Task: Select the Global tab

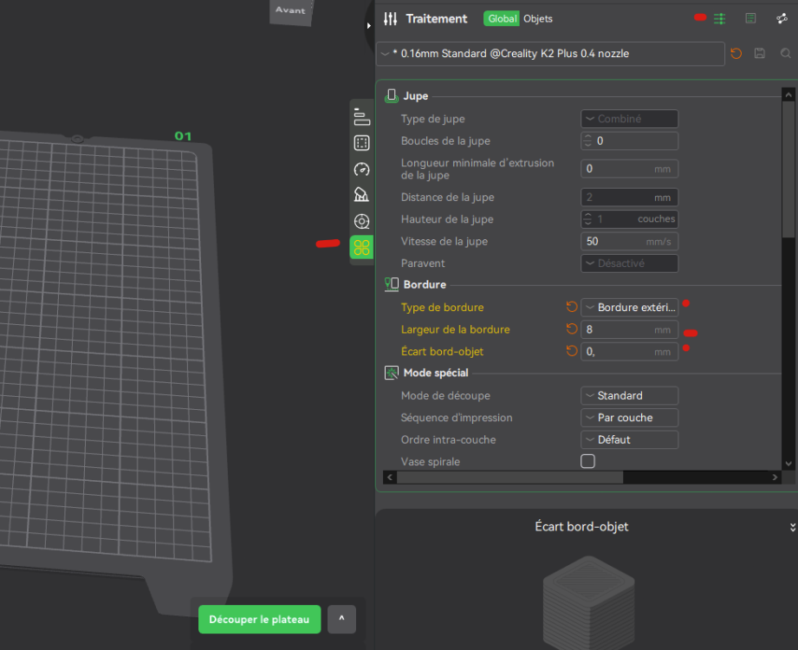Action: [x=502, y=18]
